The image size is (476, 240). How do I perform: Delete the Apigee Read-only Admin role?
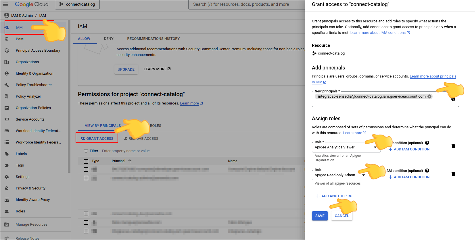coord(453,174)
